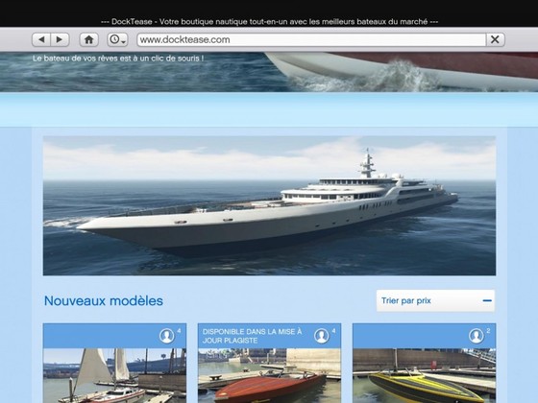This screenshot has height=403, width=538.
Task: Expand the Trier par prix sort menu
Action: (x=435, y=300)
